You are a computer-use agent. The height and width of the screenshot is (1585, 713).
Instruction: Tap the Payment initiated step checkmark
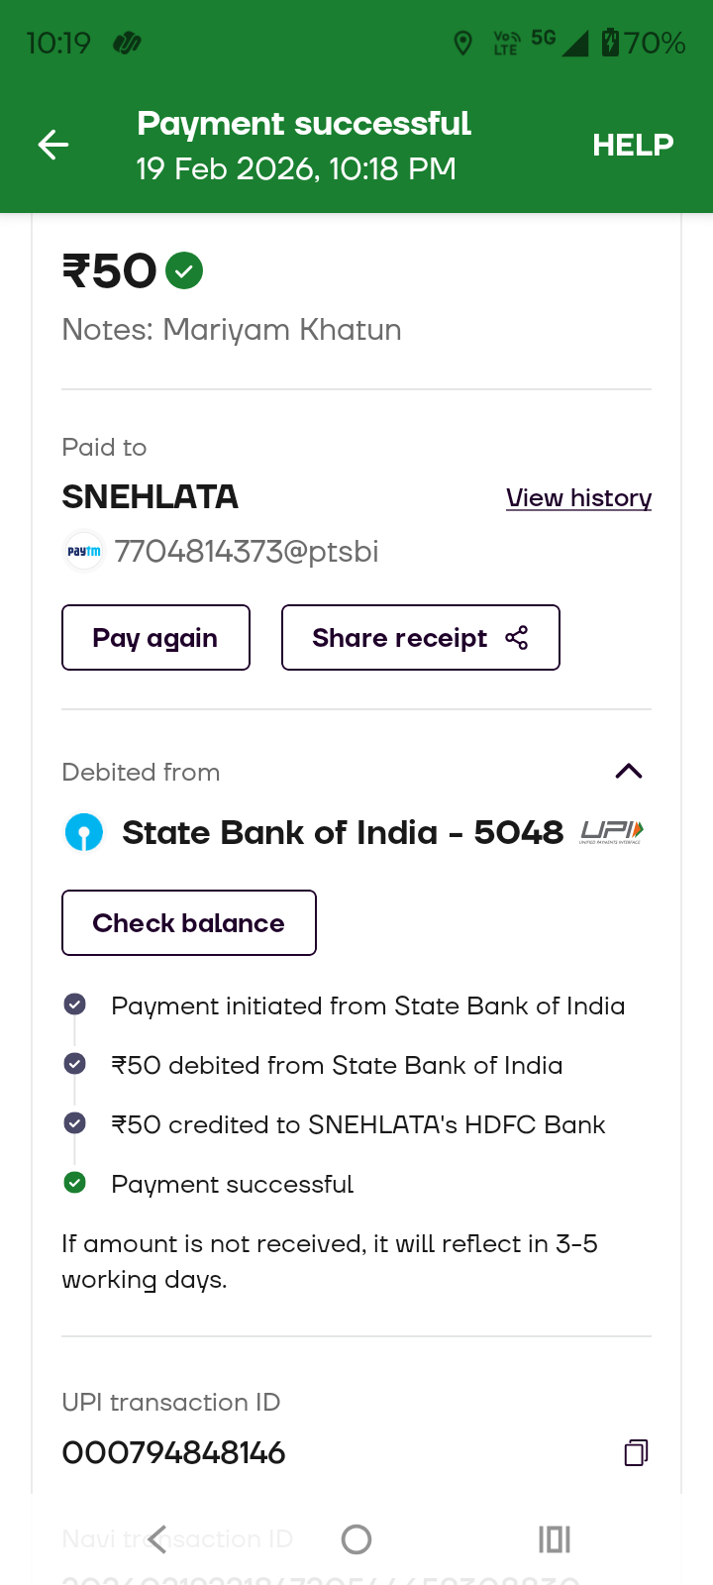point(74,1004)
